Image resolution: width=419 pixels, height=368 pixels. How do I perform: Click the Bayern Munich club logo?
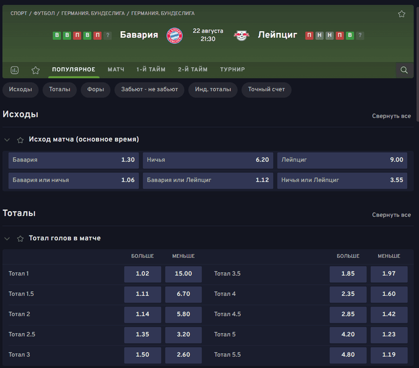point(175,35)
